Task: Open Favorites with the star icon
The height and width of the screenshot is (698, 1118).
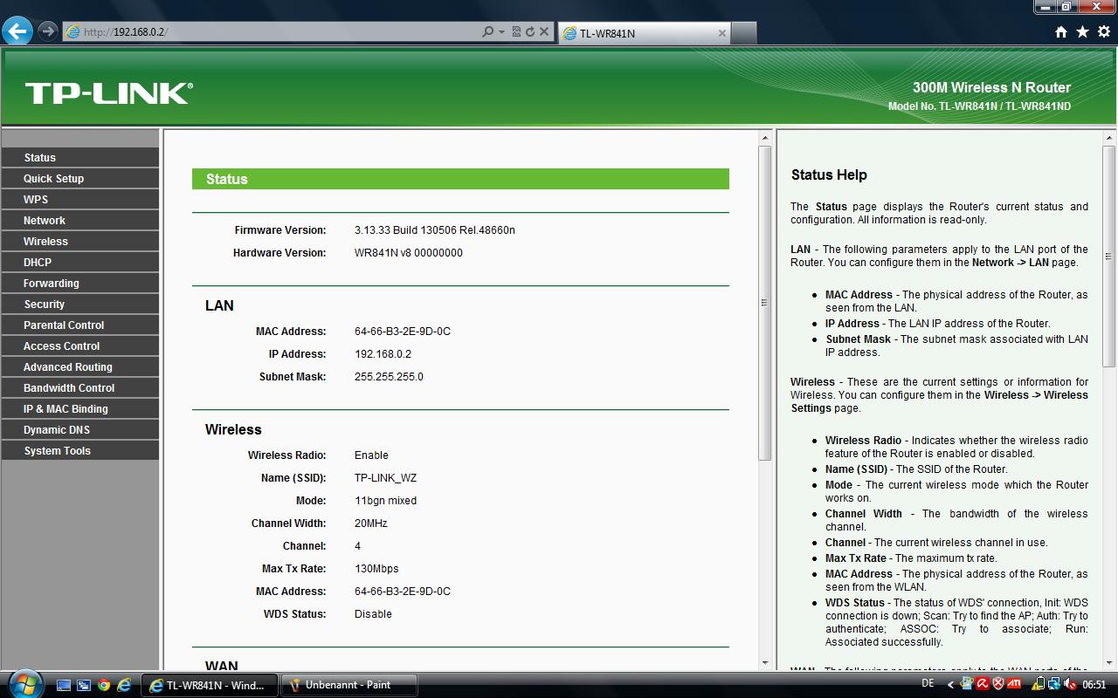Action: click(x=1083, y=31)
